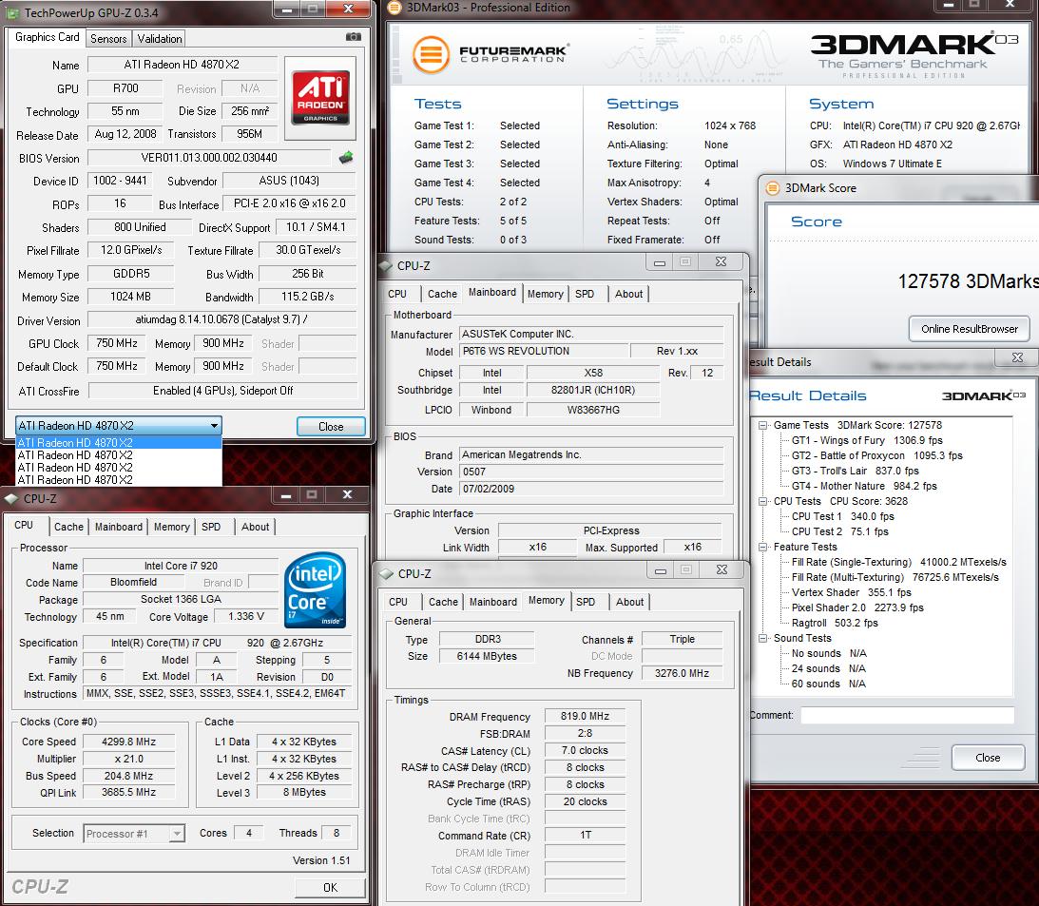Open Memory tab in bottom-left CPU-Z window
The width and height of the screenshot is (1039, 906).
(x=172, y=527)
